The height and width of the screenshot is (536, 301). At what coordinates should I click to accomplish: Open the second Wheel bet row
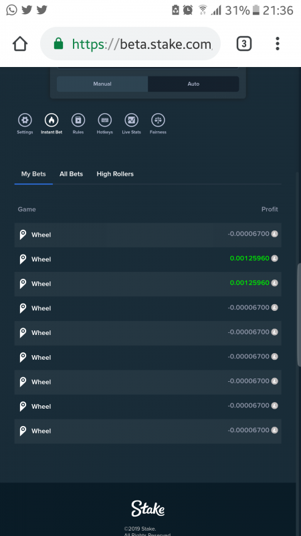[148, 259]
